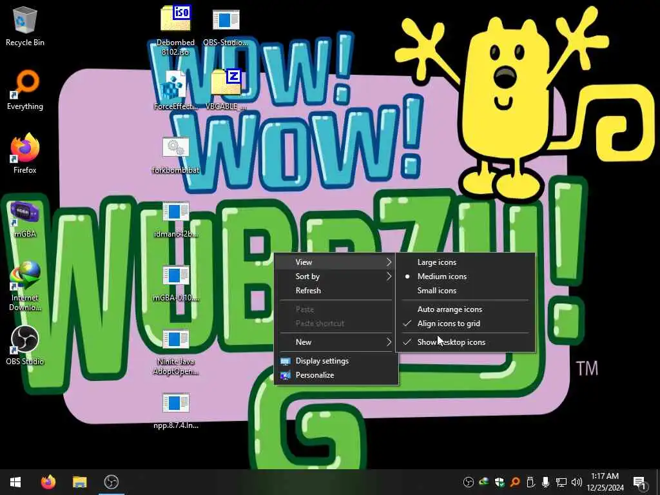Click the Internet Download Manager tray icon

[483, 482]
